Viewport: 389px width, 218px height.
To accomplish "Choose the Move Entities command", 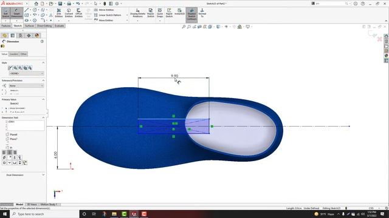I will coord(104,20).
